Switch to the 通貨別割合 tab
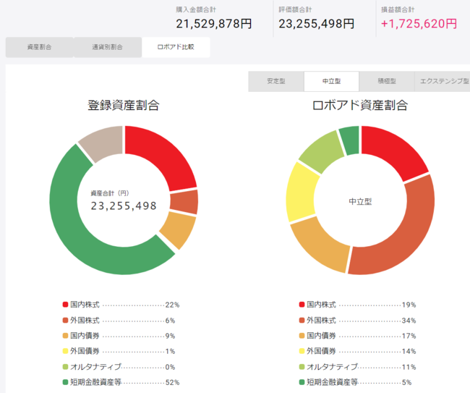 (107, 47)
